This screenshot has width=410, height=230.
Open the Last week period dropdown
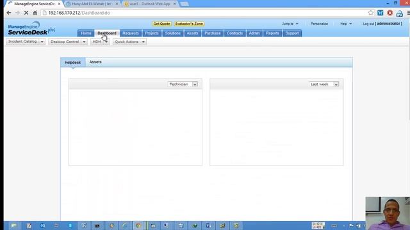[x=324, y=84]
